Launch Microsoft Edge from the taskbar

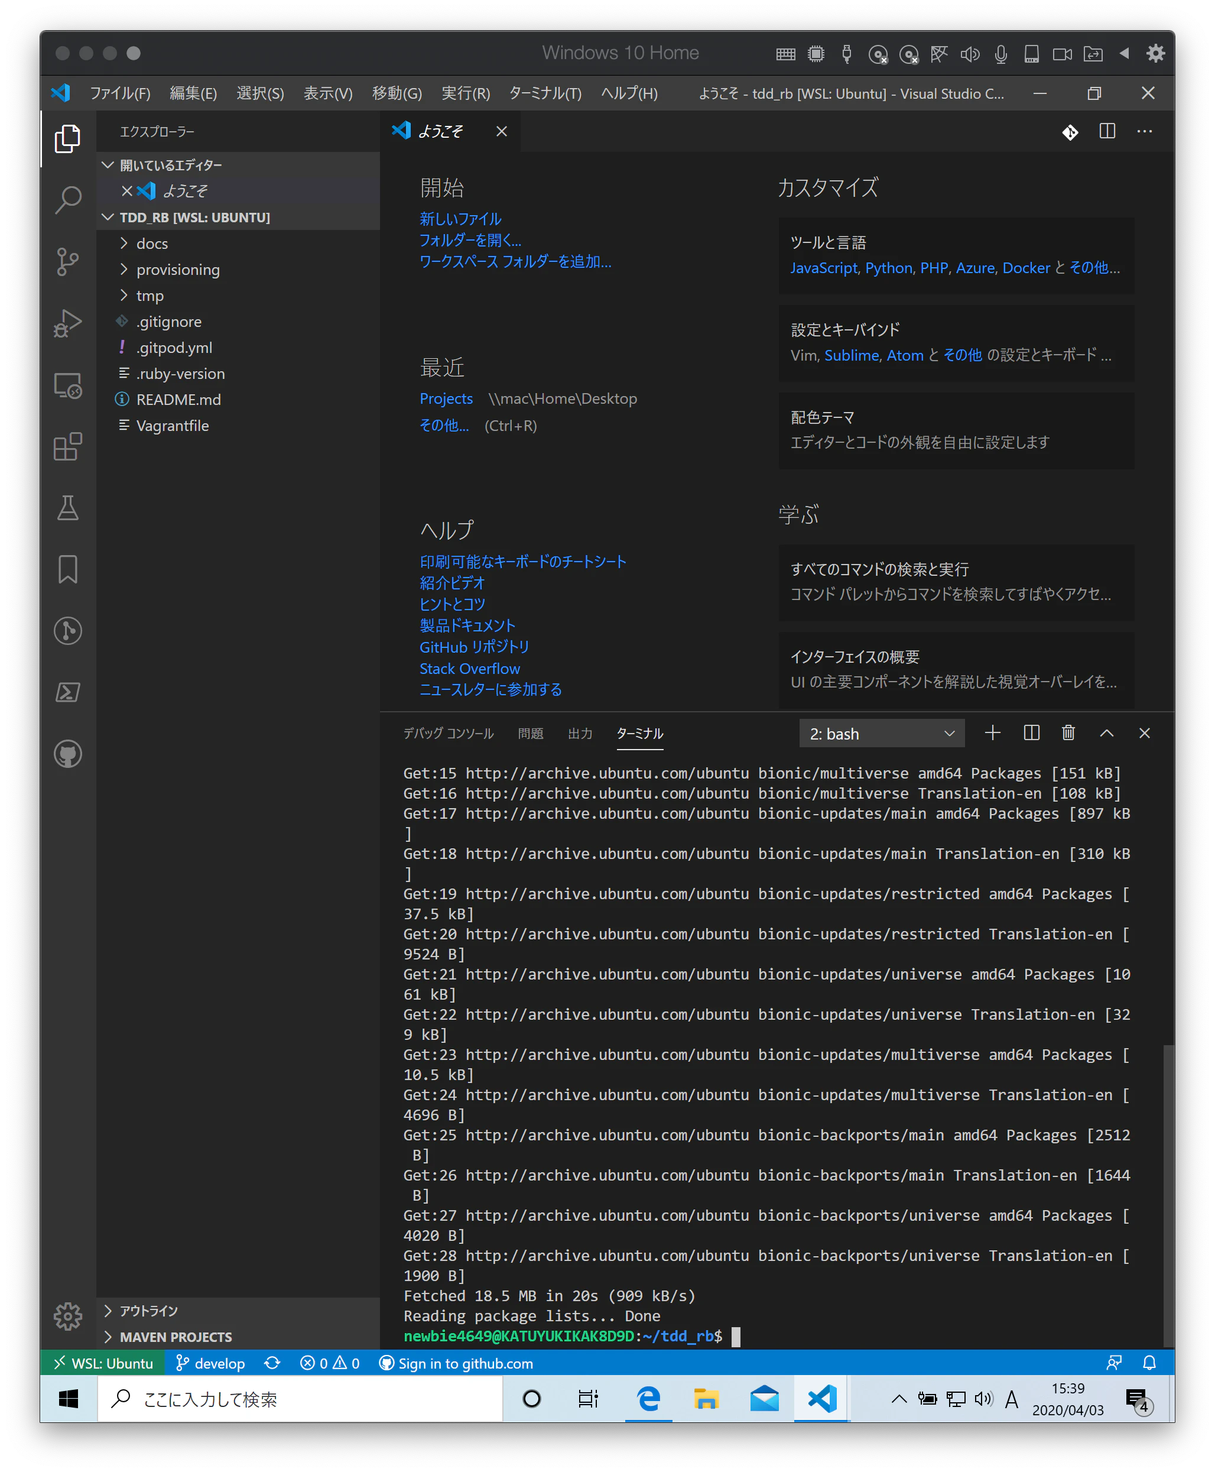pos(648,1399)
